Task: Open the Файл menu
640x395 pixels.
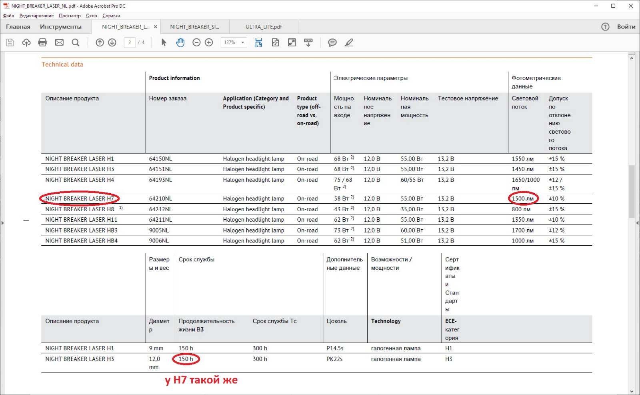Action: pos(8,16)
